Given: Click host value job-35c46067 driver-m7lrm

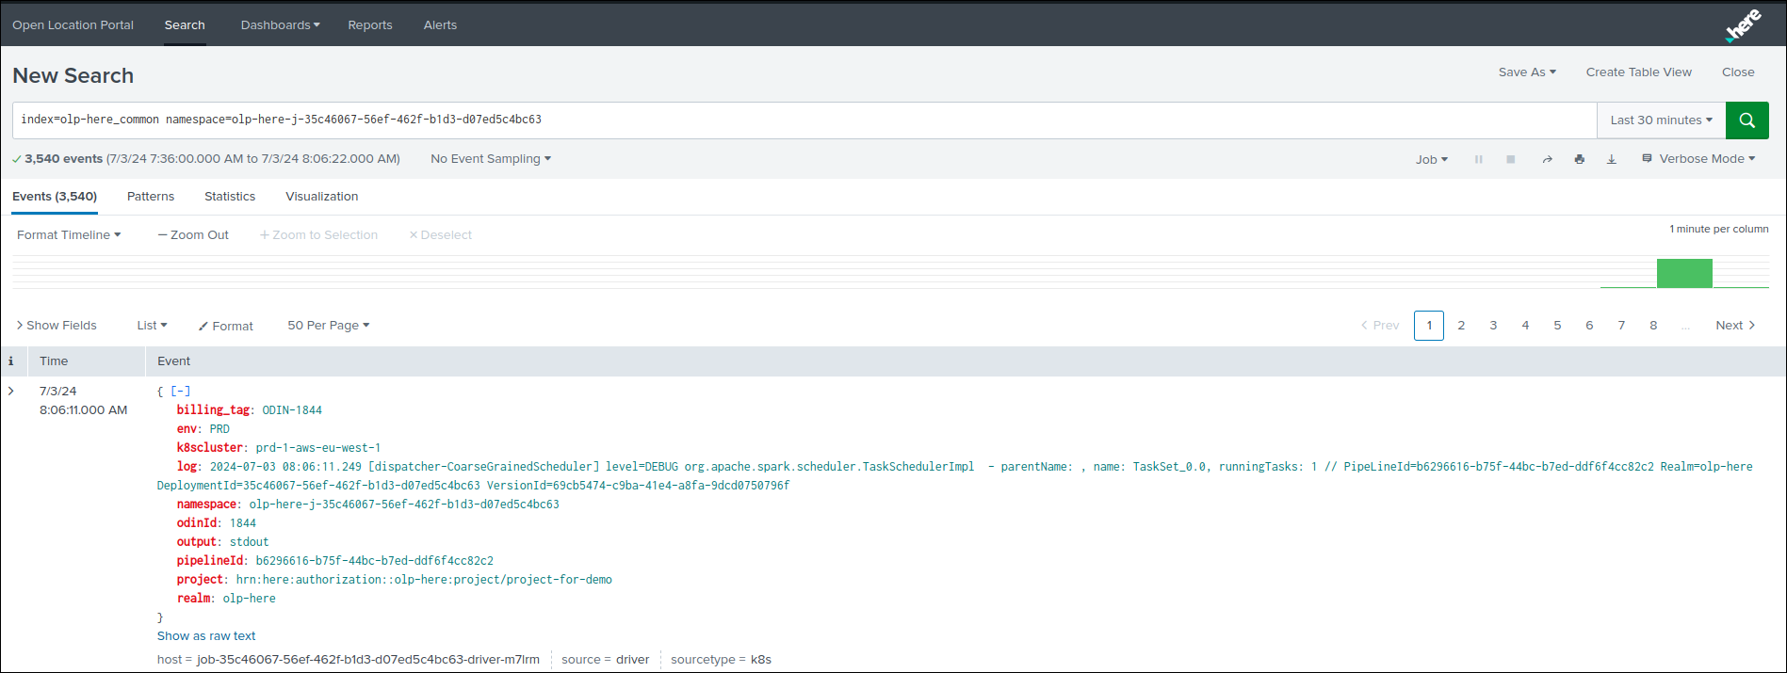Looking at the screenshot, I should pos(368,660).
